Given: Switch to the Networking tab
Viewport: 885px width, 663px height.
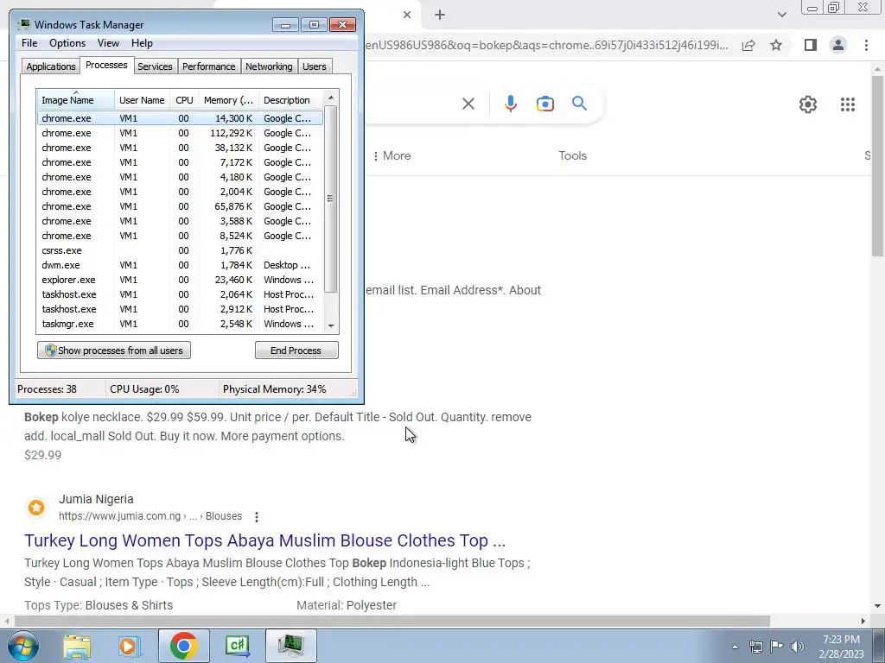Looking at the screenshot, I should pos(269,66).
